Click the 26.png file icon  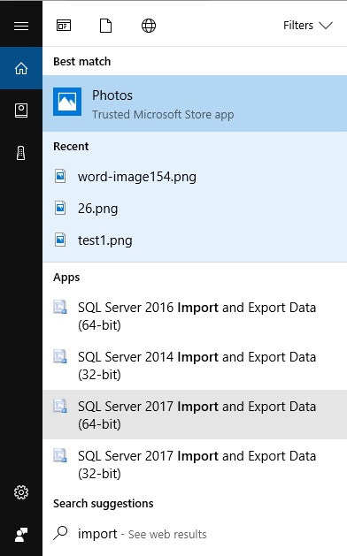60,208
